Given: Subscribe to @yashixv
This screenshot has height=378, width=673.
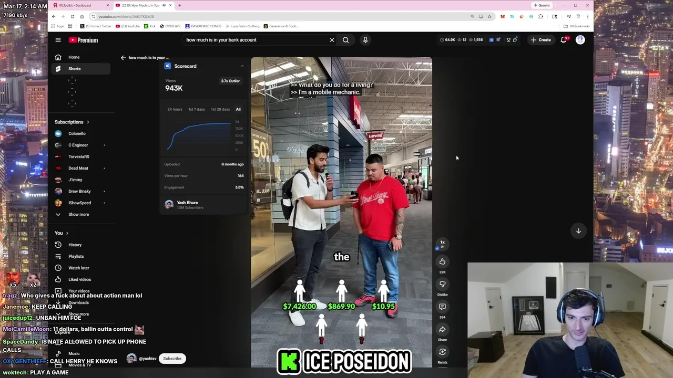Looking at the screenshot, I should coord(172,359).
